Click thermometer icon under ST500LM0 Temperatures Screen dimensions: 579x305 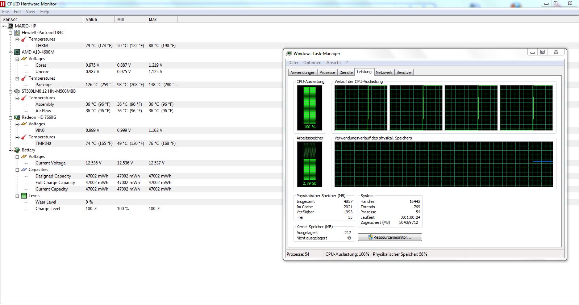[x=24, y=98]
